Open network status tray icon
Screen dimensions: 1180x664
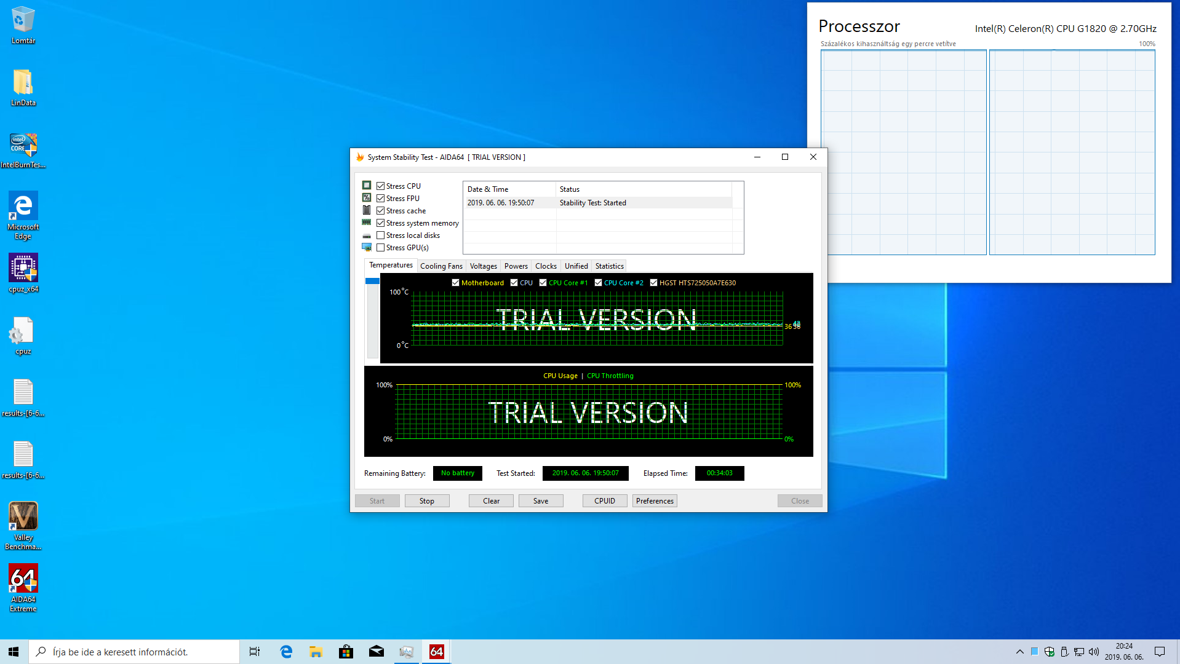pos(1079,652)
